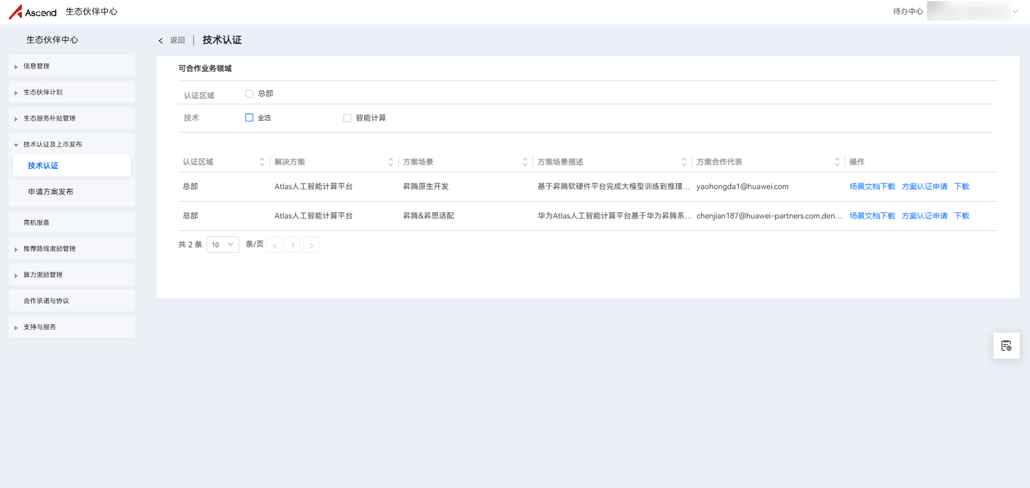Screen dimensions: 1030x488
Task: Check the 智能计算 checkbox
Action: pos(347,118)
